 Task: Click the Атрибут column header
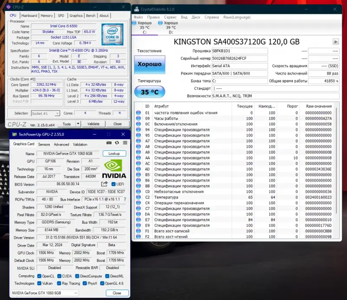[161, 106]
